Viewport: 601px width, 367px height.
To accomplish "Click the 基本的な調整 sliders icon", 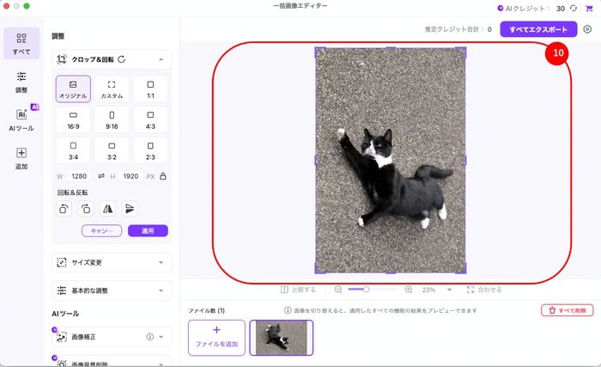I will point(61,291).
